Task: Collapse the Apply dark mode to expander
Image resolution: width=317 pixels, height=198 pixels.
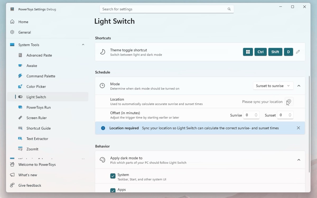Action: click(299, 160)
